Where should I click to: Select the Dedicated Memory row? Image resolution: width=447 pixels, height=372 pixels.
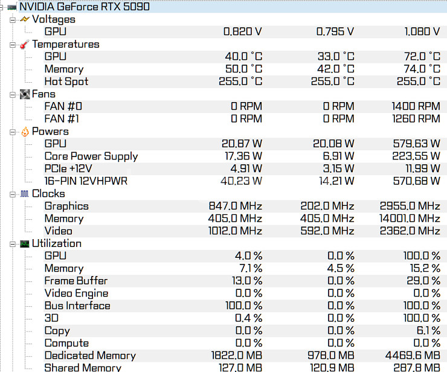(x=89, y=356)
